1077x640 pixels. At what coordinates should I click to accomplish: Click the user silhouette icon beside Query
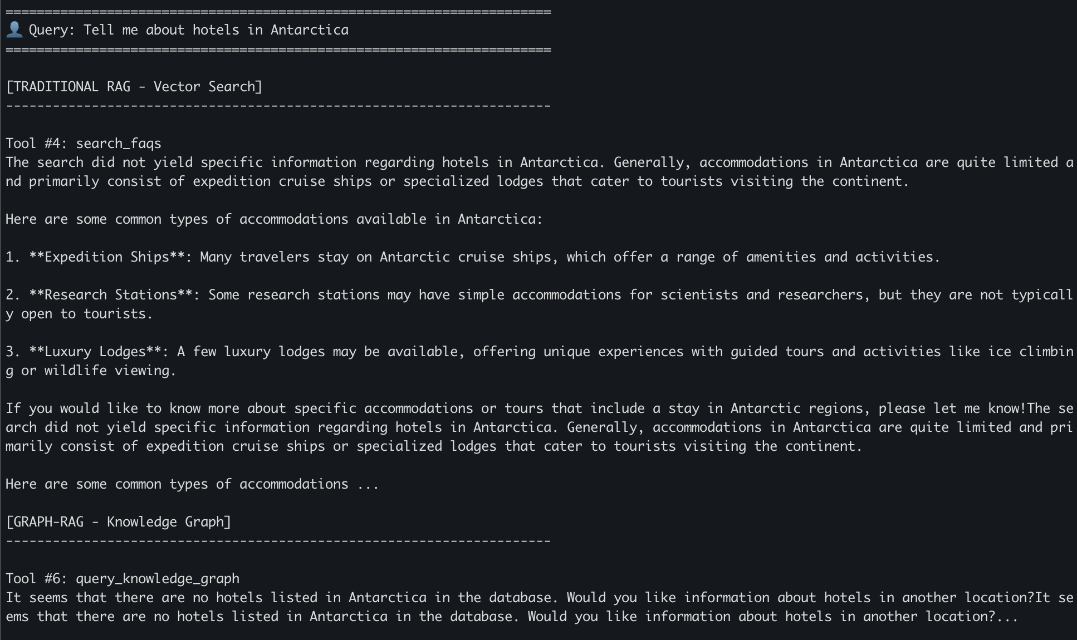click(14, 29)
